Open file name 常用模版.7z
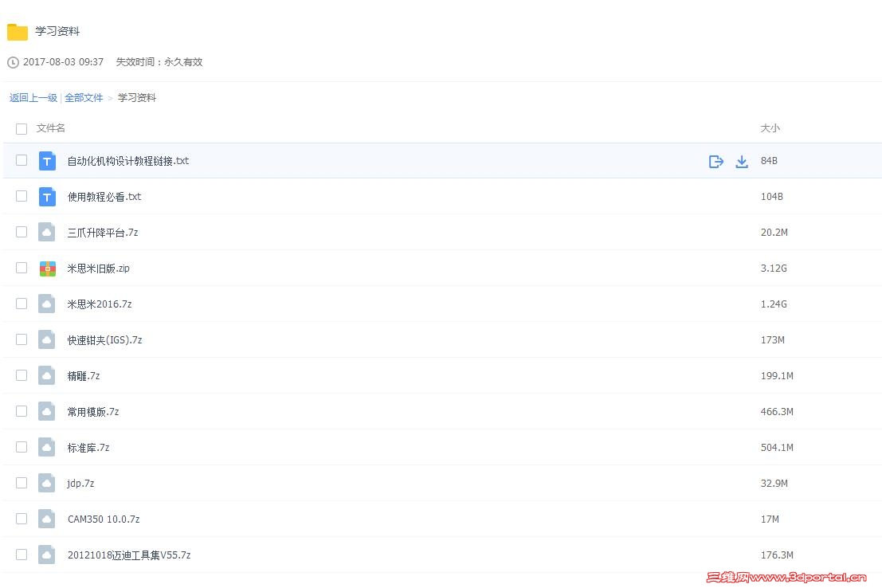 92,412
